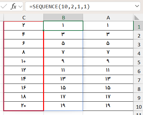This screenshot has width=143, height=115.
Task: Click cell B6 containing ۱۱
Action: [x=63, y=71]
